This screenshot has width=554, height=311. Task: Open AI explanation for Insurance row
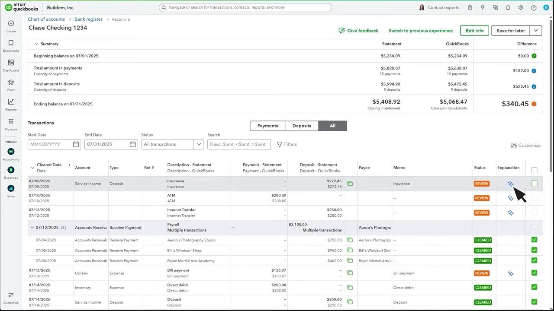pyautogui.click(x=511, y=184)
